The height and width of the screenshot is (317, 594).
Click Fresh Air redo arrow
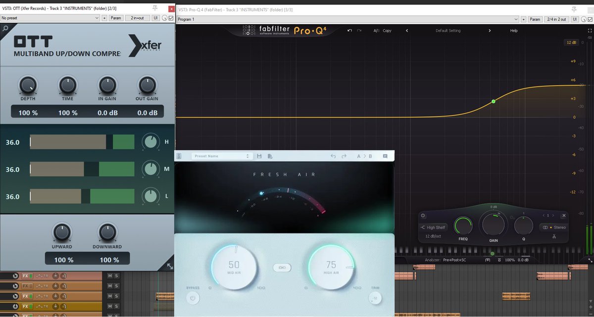coord(344,156)
